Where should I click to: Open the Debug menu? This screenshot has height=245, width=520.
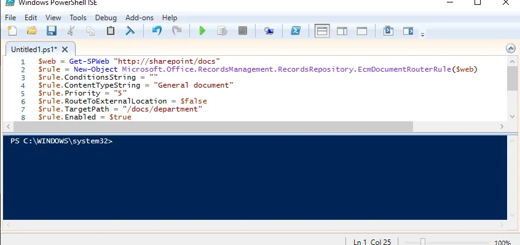pos(106,18)
